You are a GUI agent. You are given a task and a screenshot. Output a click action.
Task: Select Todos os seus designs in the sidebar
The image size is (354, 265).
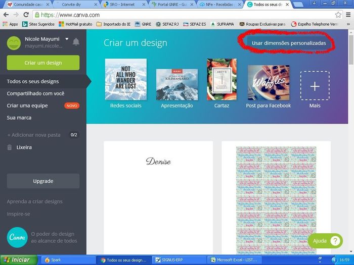pyautogui.click(x=43, y=81)
